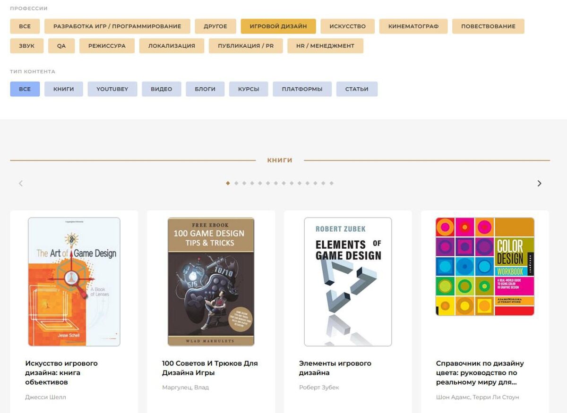567x413 pixels.
Task: Open the Color Design Workbook cover
Action: tap(485, 267)
